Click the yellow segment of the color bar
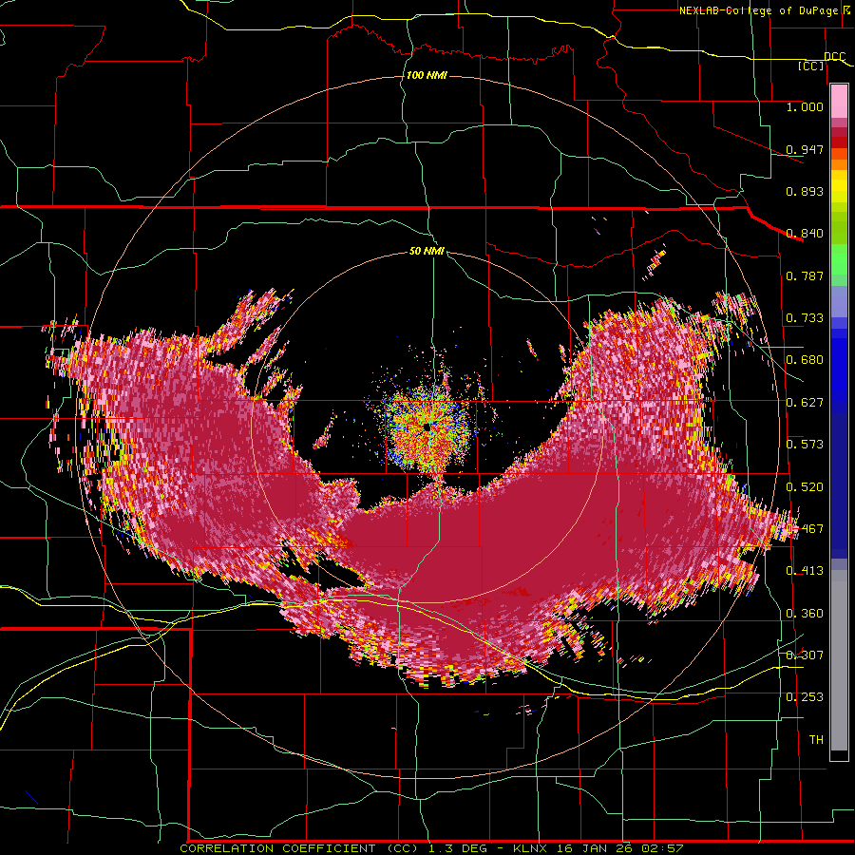Screen dimensions: 855x855 pos(839,187)
